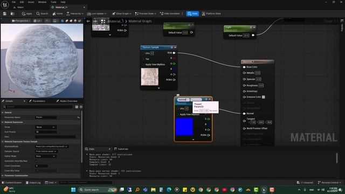
Task: Open the Sampler Source dropdown
Action: click(46, 151)
